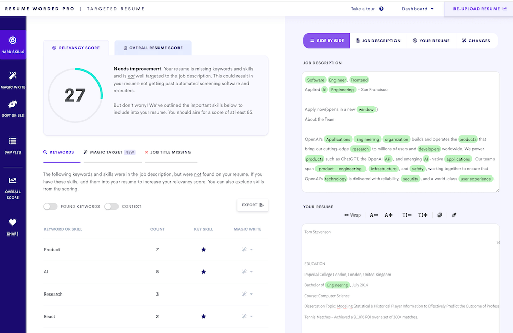The height and width of the screenshot is (333, 513).
Task: Click the copy resume text icon
Action: [x=439, y=215]
